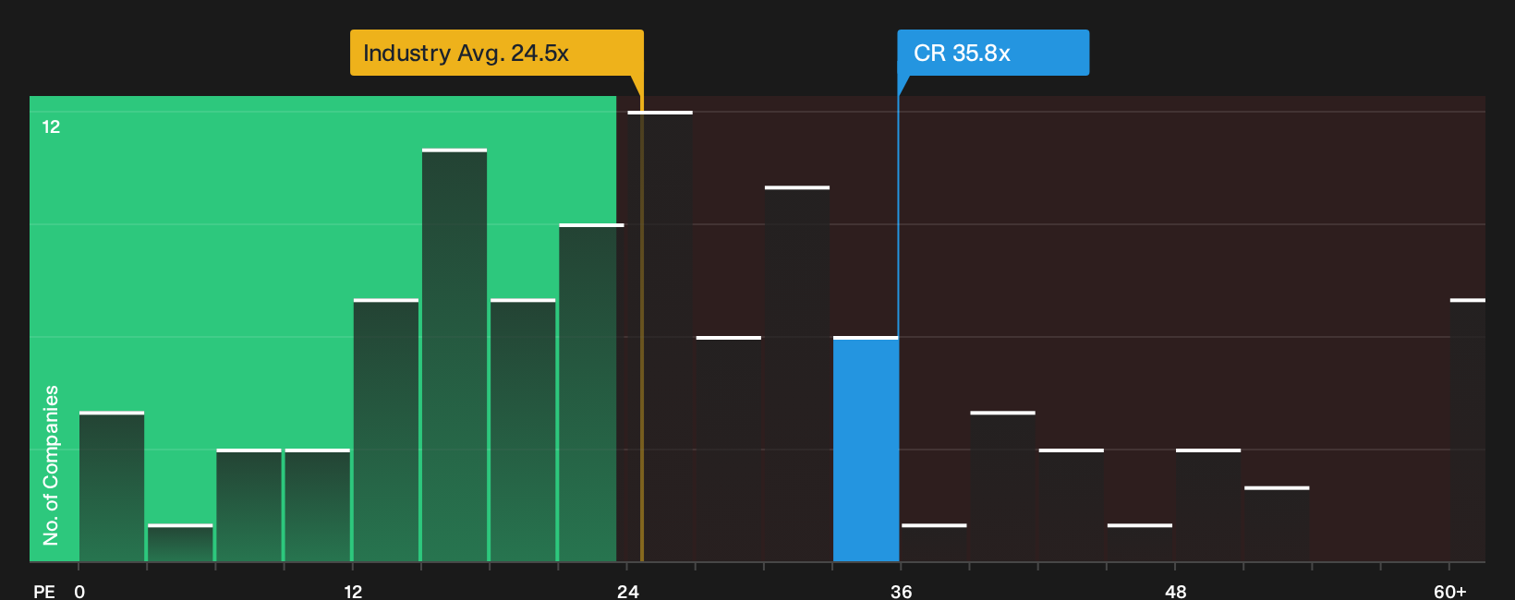This screenshot has height=600, width=1515.
Task: Click the CR 35.8x label
Action: (993, 53)
